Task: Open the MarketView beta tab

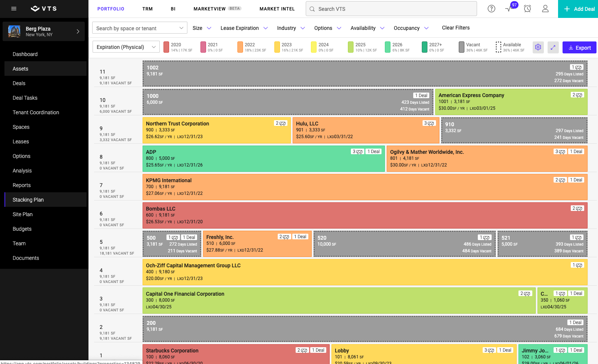Action: (217, 9)
